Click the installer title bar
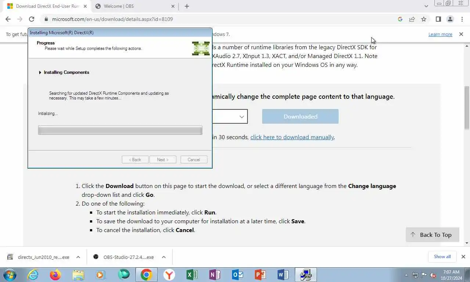Image resolution: width=470 pixels, height=282 pixels. click(x=120, y=32)
